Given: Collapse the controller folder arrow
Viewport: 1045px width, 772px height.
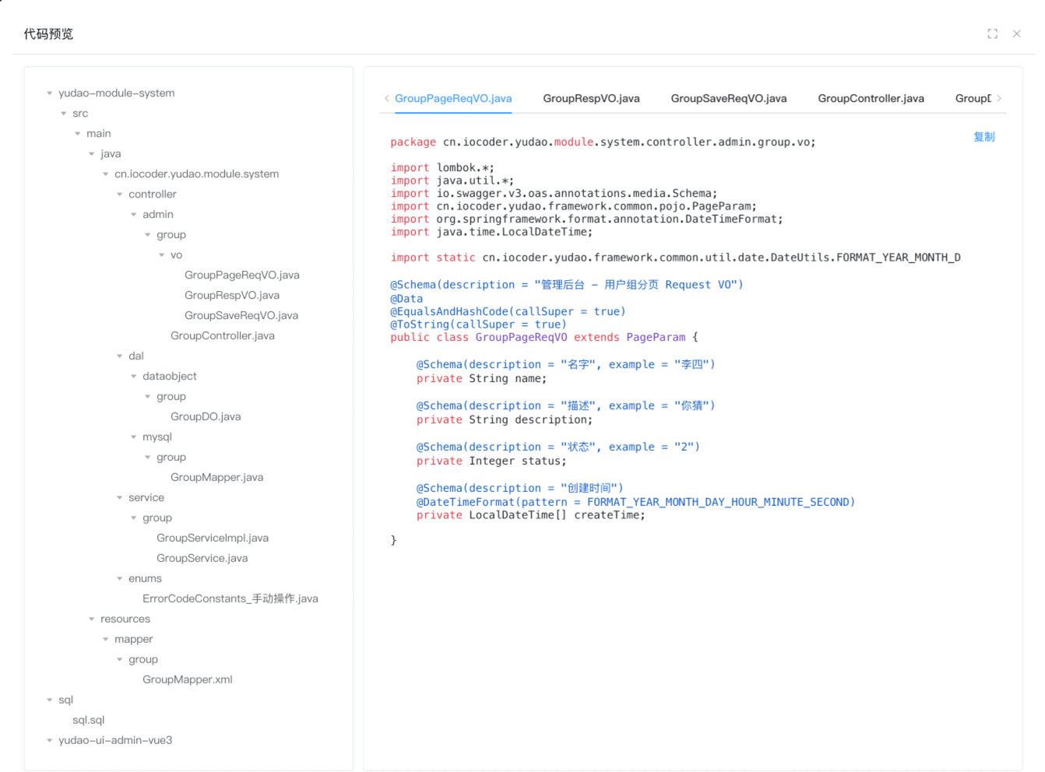Looking at the screenshot, I should pyautogui.click(x=120, y=195).
